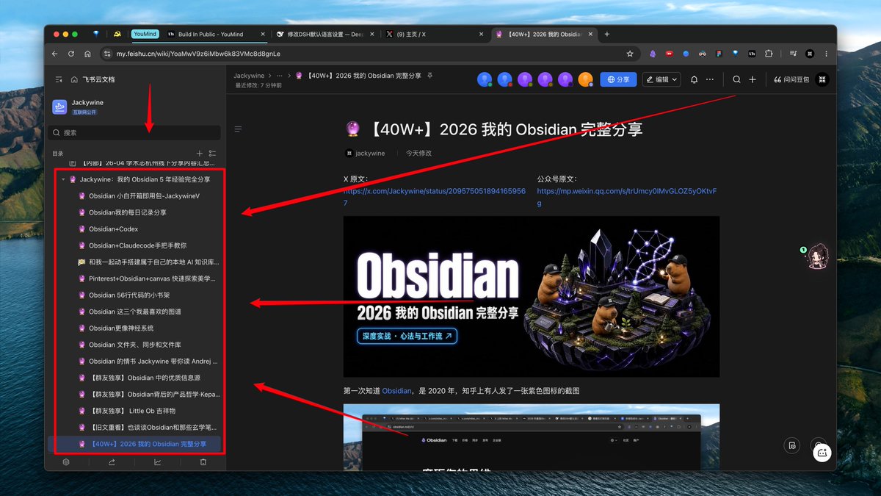Image resolution: width=881 pixels, height=496 pixels.
Task: Open 'Obsidian 这三个我最喜欢的图谱' page
Action: coord(135,312)
